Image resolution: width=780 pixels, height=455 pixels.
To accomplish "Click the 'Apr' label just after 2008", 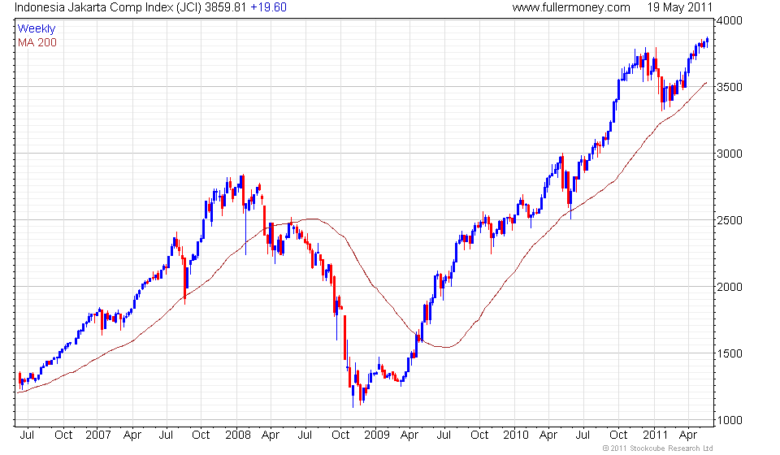I will pyautogui.click(x=271, y=435).
